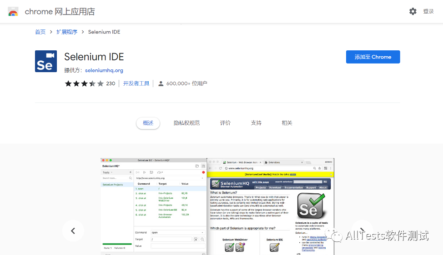This screenshot has width=443, height=255.
Task: Click the 登录 sign-in link
Action: coord(428,11)
